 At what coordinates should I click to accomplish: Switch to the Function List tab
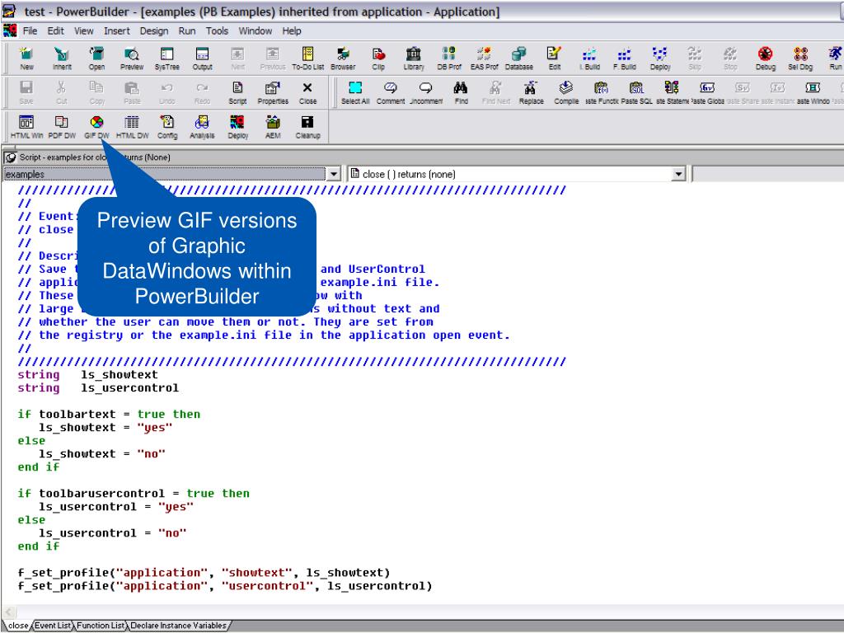coord(100,626)
